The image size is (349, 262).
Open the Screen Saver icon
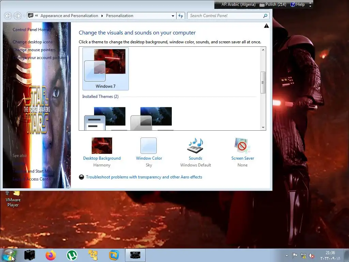tap(242, 146)
